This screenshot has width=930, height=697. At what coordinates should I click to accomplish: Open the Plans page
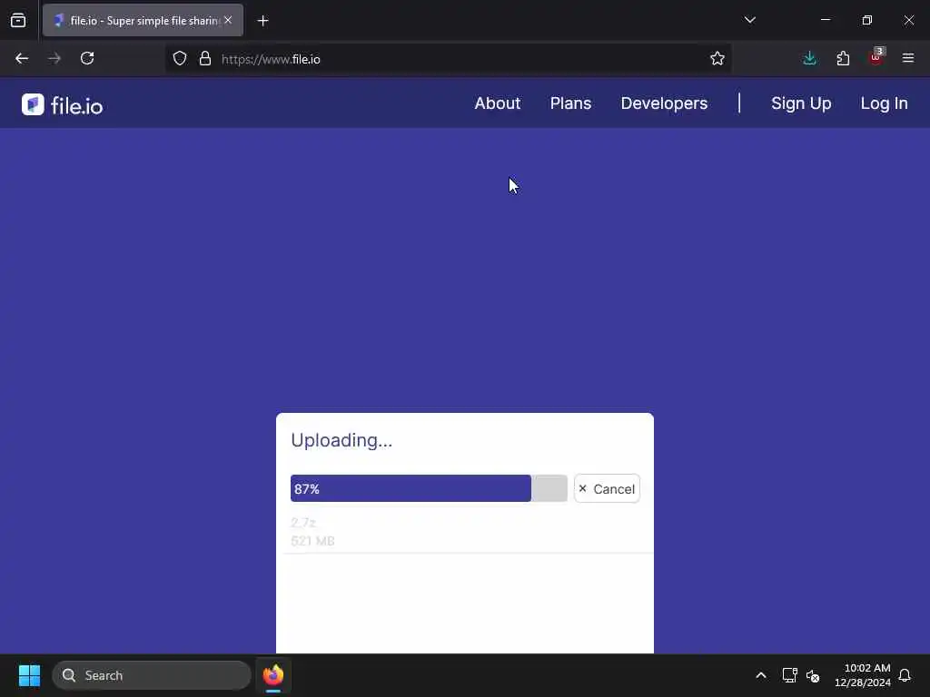click(570, 103)
